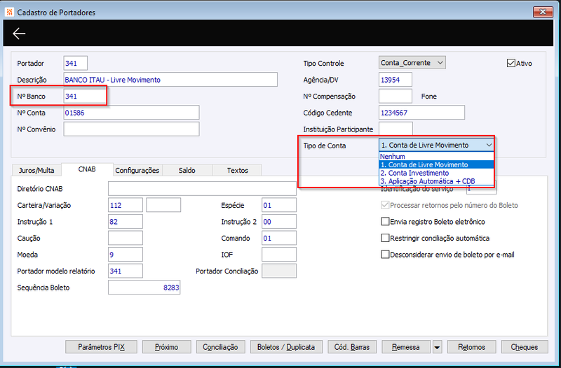Image resolution: width=561 pixels, height=368 pixels.
Task: Show the Textos tab
Action: pyautogui.click(x=237, y=170)
